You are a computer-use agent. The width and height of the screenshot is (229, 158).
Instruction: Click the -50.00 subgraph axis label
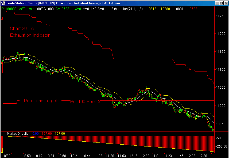pyautogui.click(x=220, y=138)
